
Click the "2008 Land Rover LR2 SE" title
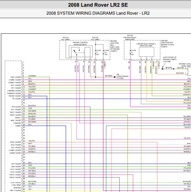tap(98, 5)
